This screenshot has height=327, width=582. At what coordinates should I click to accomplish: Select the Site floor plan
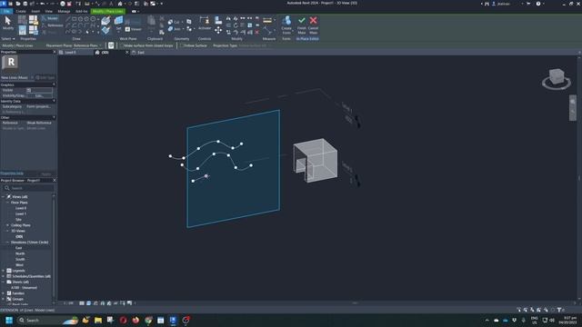click(x=18, y=220)
